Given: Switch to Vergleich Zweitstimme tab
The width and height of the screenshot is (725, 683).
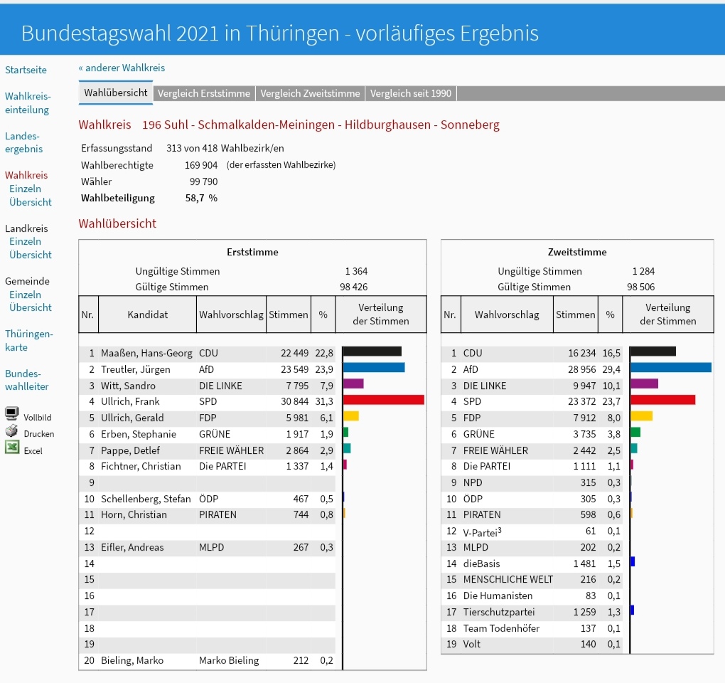Looking at the screenshot, I should [x=310, y=93].
